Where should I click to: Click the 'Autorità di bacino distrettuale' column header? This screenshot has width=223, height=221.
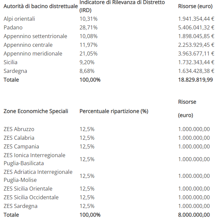(x=41, y=6)
